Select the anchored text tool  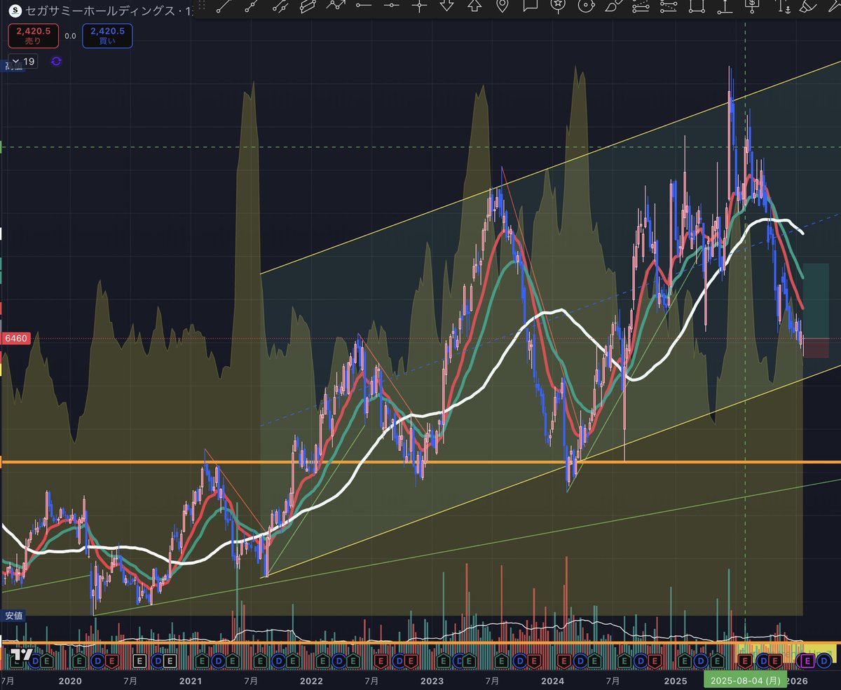[783, 7]
